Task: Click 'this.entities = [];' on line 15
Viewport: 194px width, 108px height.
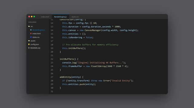Action: [74, 34]
